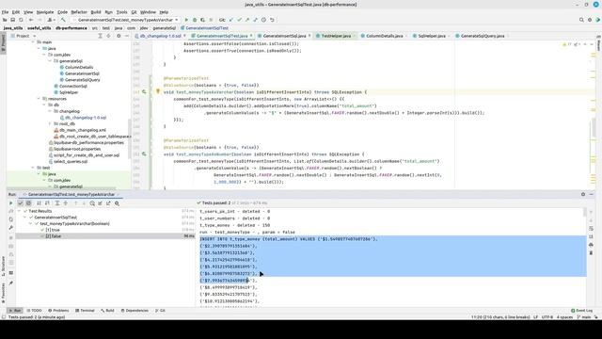
Task: Open Search Everywhere magnifier
Action: [x=581, y=20]
